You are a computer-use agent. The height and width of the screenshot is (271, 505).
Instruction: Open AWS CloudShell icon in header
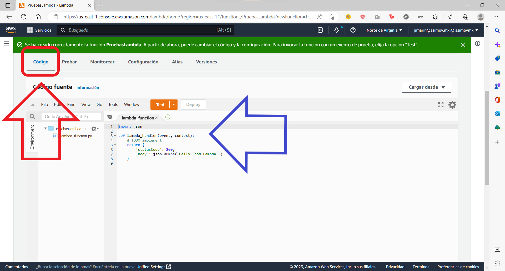tap(320, 30)
